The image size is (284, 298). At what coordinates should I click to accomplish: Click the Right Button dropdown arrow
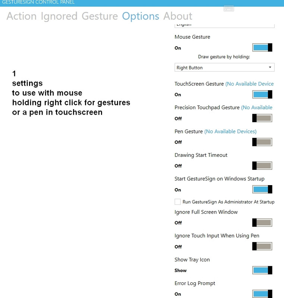270,67
